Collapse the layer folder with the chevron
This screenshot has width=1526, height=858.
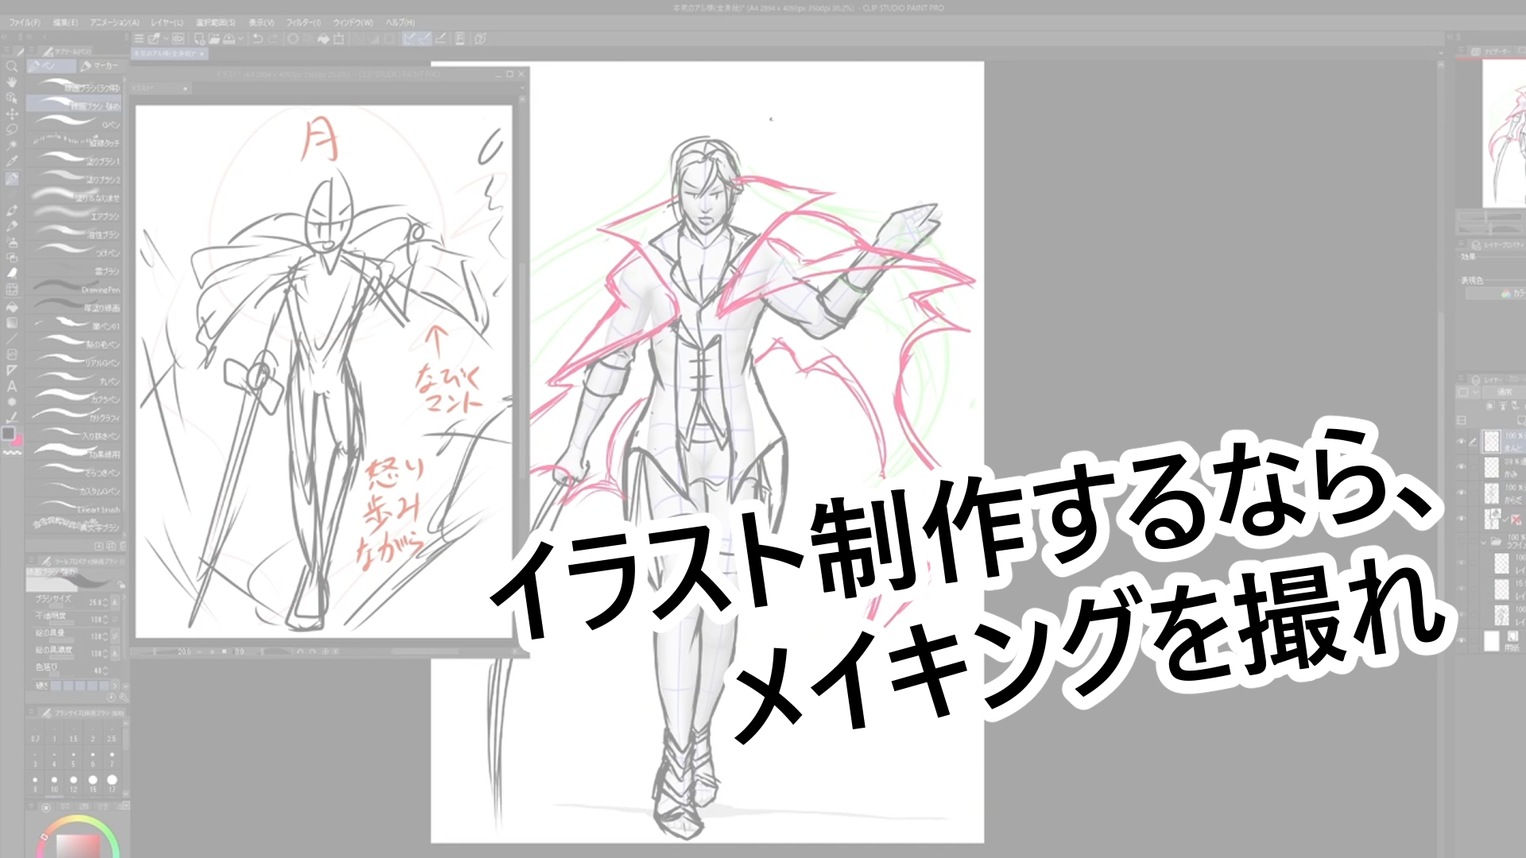1483,542
